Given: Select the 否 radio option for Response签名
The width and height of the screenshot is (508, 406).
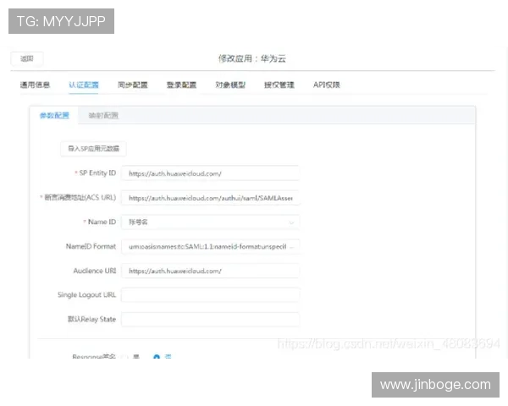Looking at the screenshot, I should 157,356.
